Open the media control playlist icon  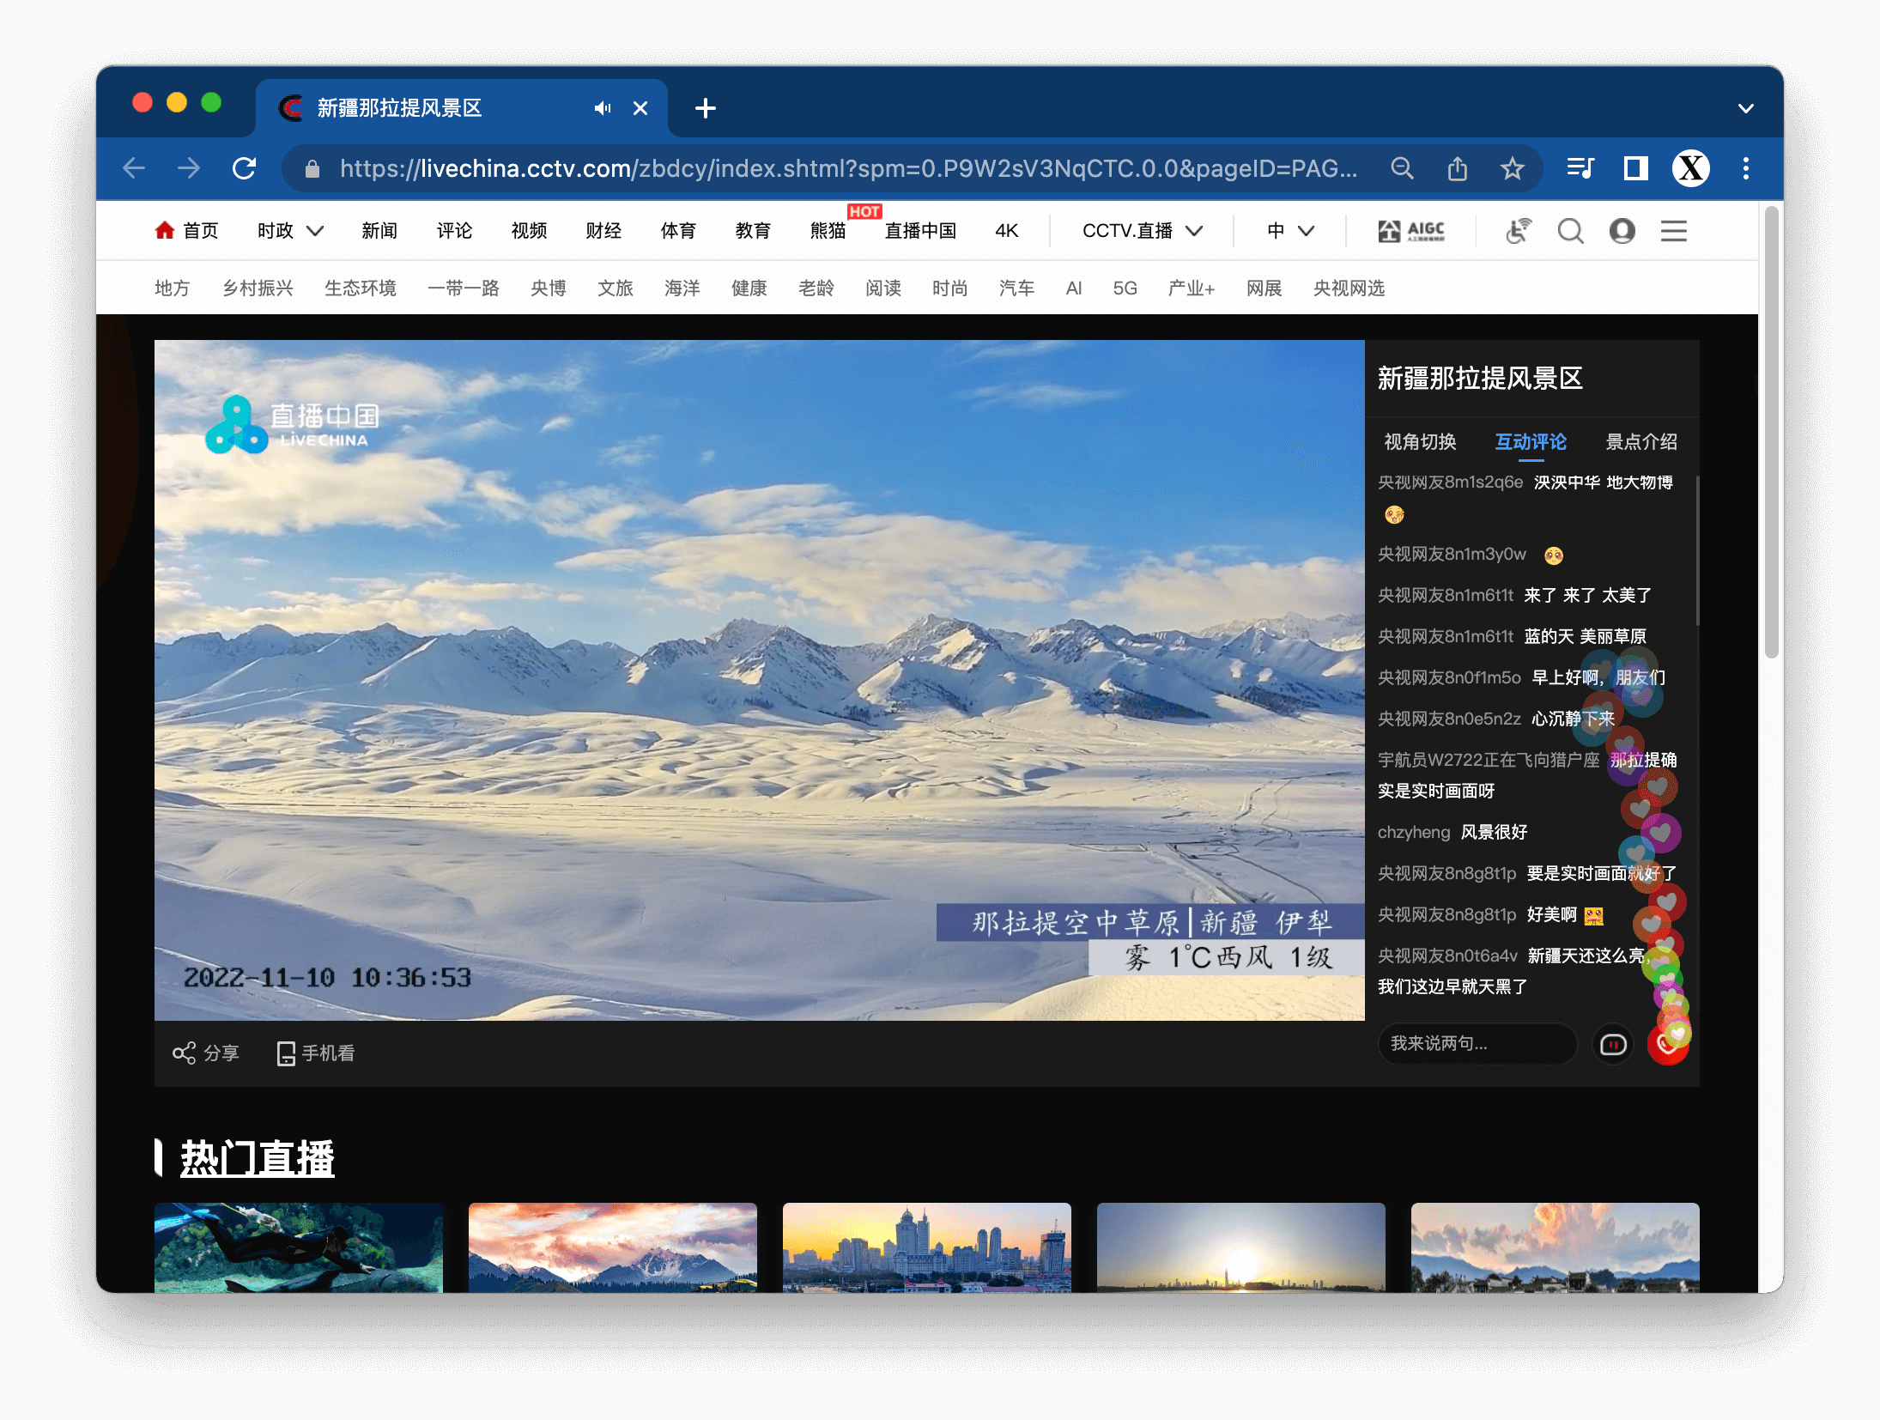1580,168
